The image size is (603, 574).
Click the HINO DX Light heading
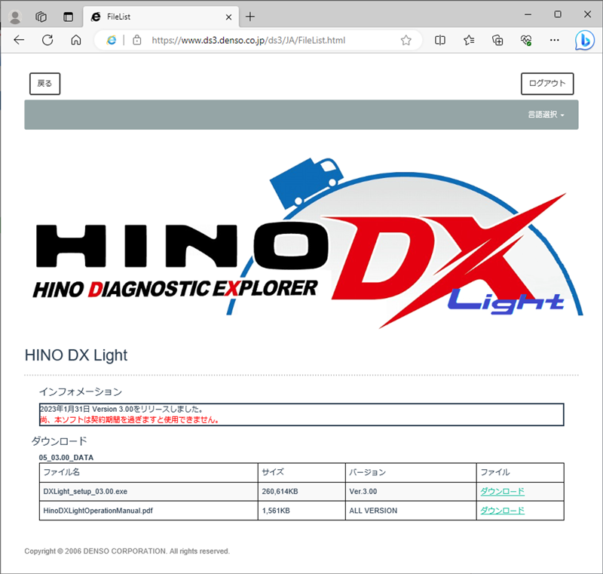pyautogui.click(x=76, y=355)
